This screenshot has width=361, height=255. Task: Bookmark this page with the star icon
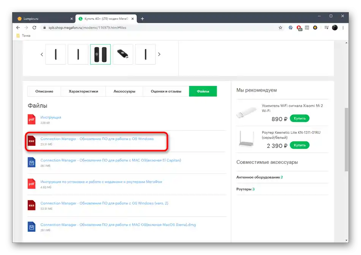click(x=280, y=28)
